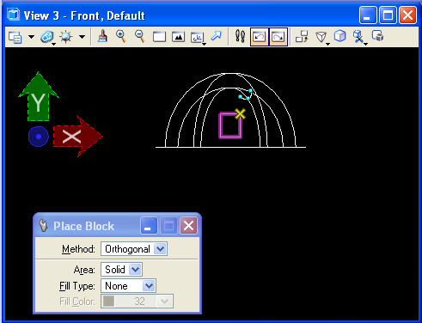
Task: Select the Zoom Out magnifier tool
Action: [x=140, y=37]
